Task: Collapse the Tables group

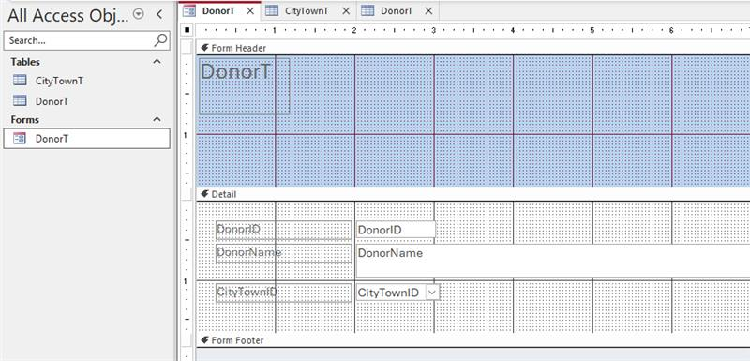Action: click(157, 61)
